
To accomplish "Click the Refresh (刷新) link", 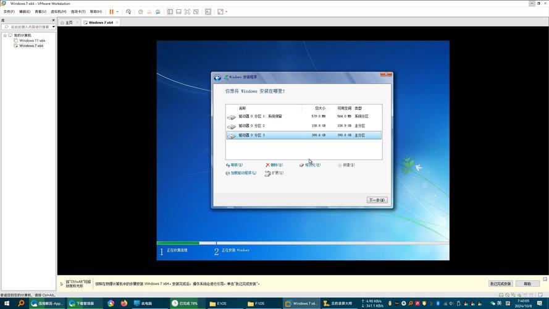I will [235, 165].
